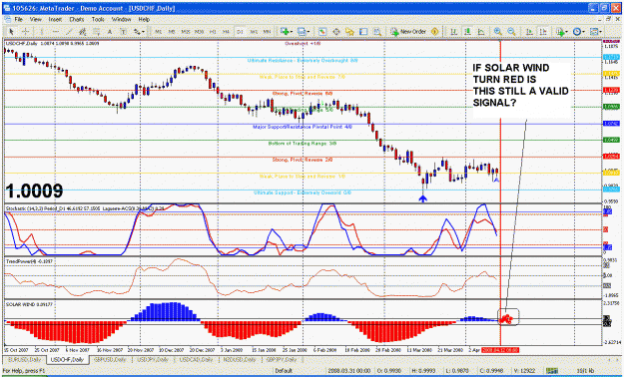The image size is (624, 377).
Task: Switch to bar chart display
Action: [453, 32]
